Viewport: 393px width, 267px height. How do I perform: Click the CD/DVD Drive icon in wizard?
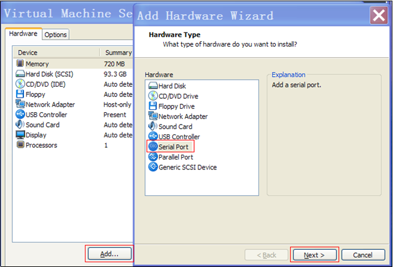click(x=153, y=96)
